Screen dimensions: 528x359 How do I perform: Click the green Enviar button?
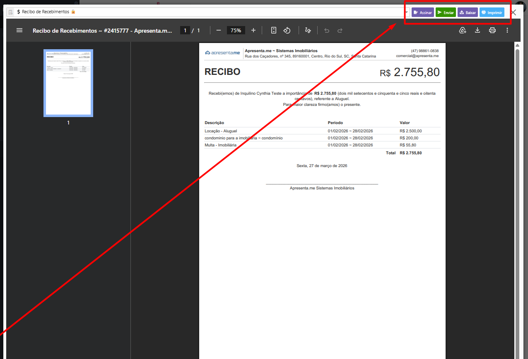446,12
